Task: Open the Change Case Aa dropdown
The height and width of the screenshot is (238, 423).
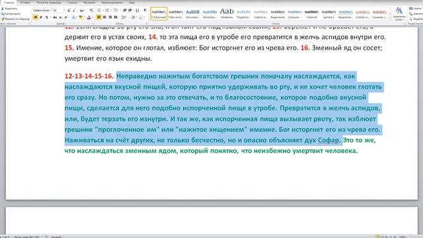Action: tap(82, 11)
